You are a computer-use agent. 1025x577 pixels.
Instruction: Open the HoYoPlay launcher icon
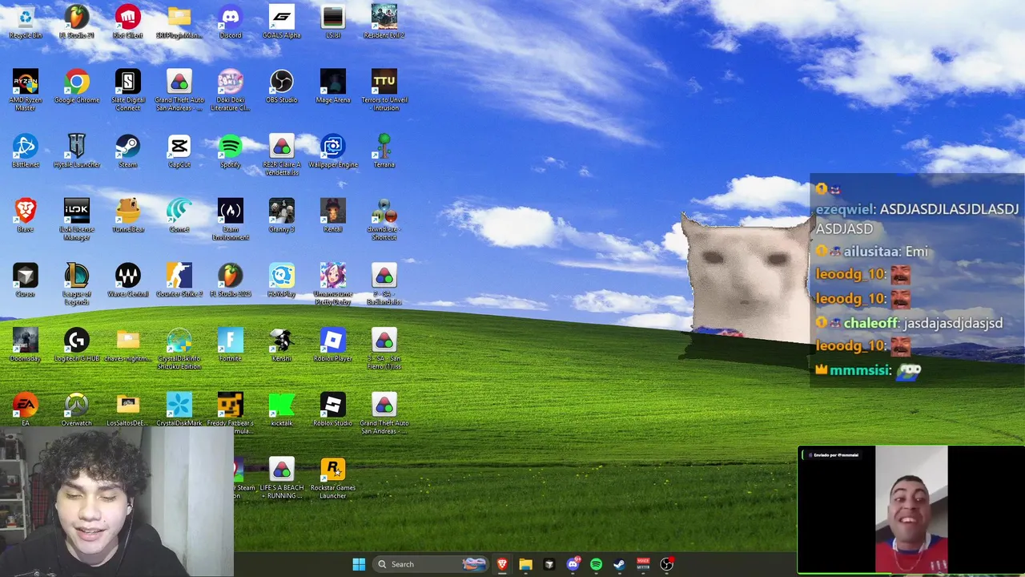(282, 280)
